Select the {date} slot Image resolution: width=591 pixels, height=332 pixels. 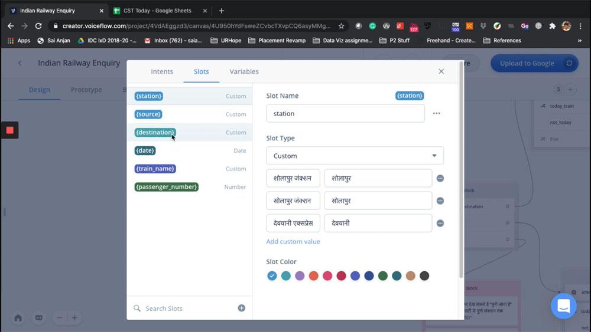[190, 150]
